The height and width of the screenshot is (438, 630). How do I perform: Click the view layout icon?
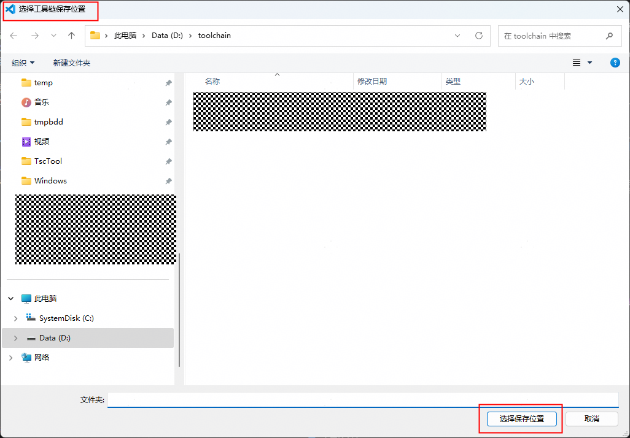(577, 63)
